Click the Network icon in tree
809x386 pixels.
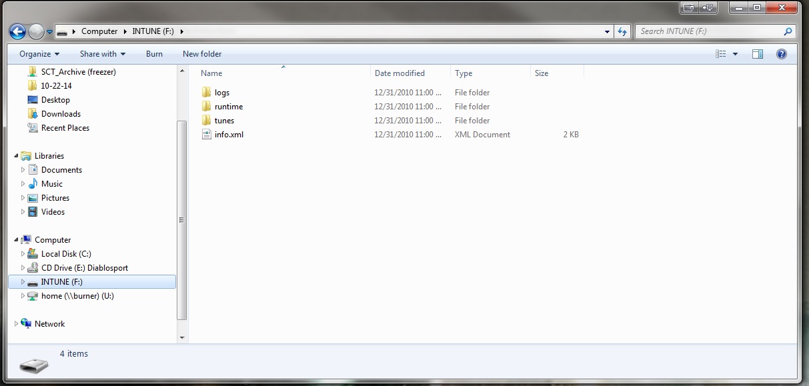(x=26, y=324)
